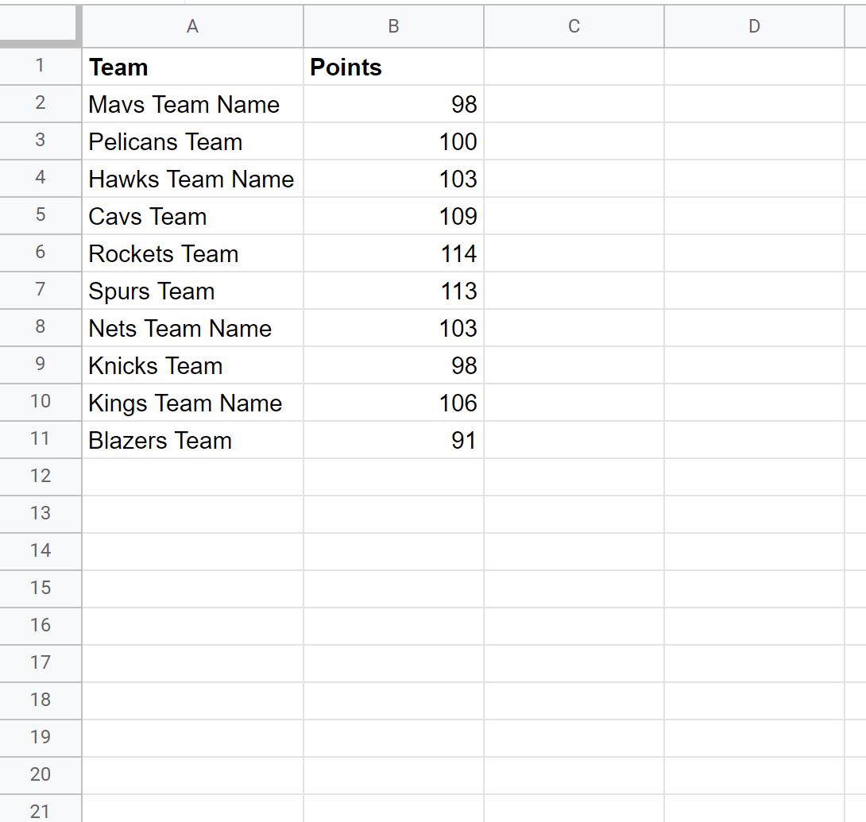The image size is (866, 822).
Task: Select column C header
Action: pyautogui.click(x=574, y=26)
